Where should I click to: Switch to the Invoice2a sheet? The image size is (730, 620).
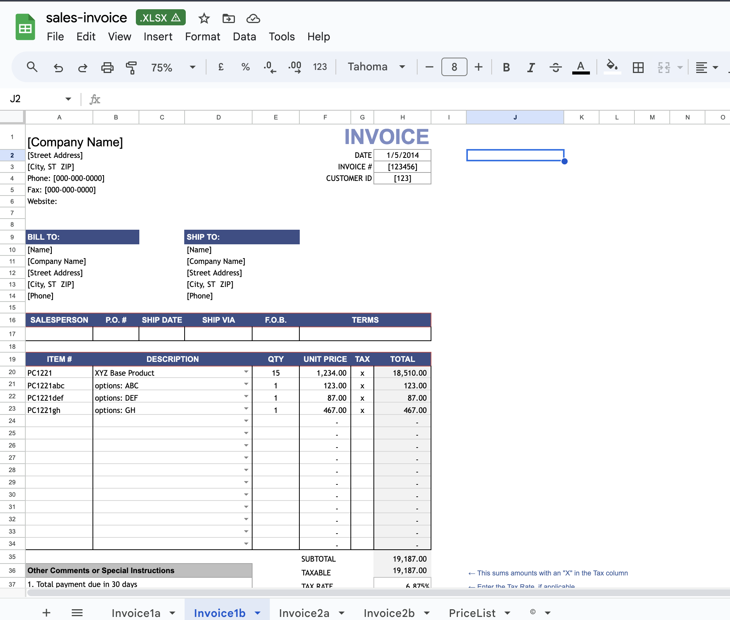304,613
